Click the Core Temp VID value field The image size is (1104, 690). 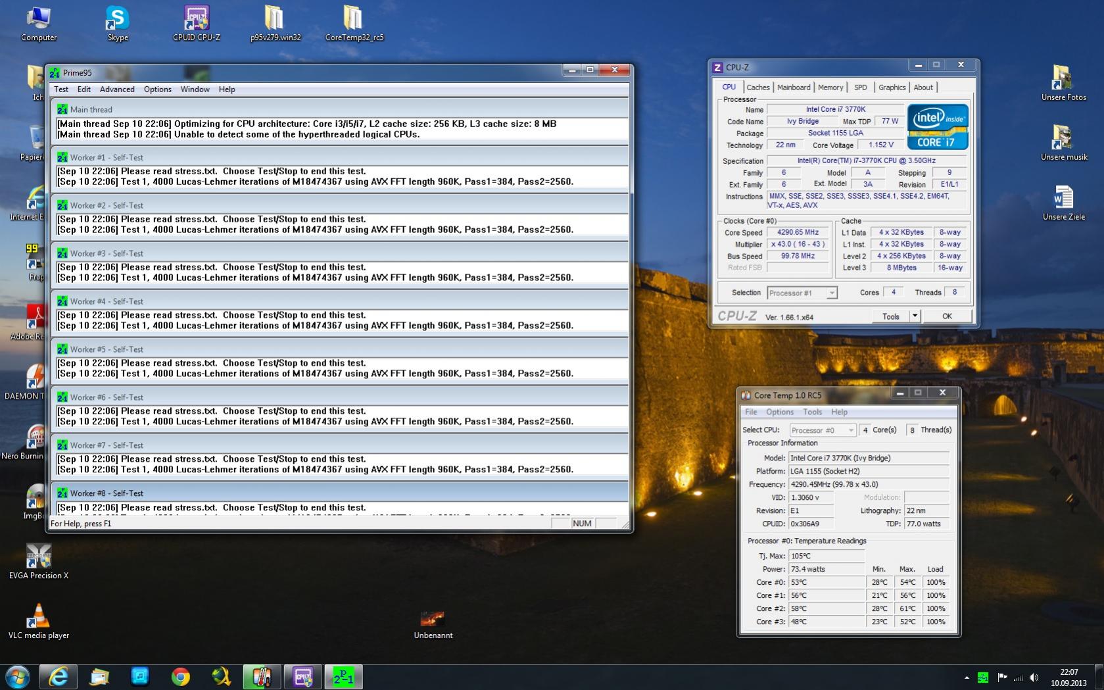click(x=811, y=497)
